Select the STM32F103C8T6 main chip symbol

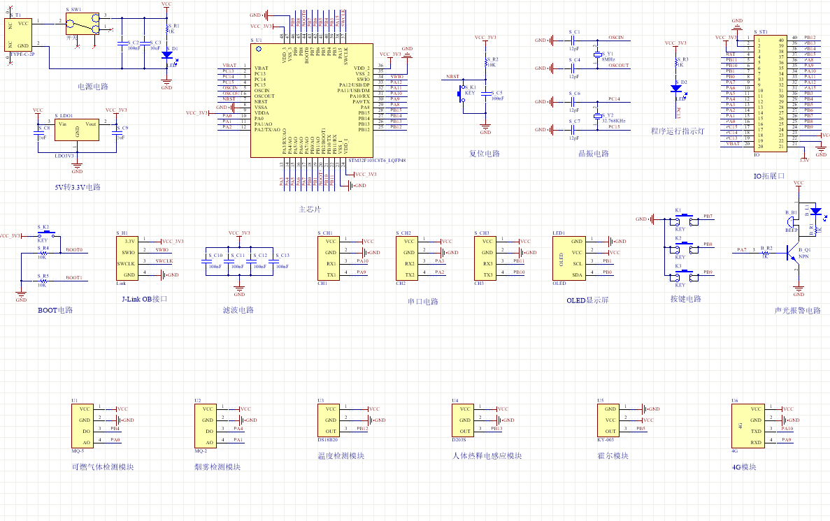tap(311, 100)
